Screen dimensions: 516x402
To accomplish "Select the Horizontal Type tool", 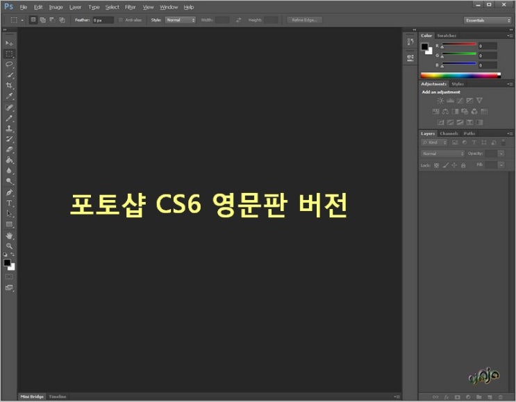I will 9,203.
